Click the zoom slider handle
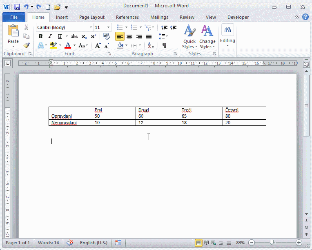312x250 pixels. 272,243
